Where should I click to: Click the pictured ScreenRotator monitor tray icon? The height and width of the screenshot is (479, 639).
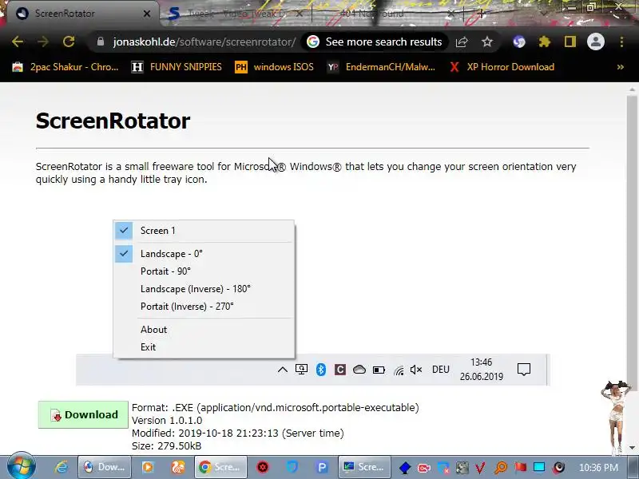[302, 370]
